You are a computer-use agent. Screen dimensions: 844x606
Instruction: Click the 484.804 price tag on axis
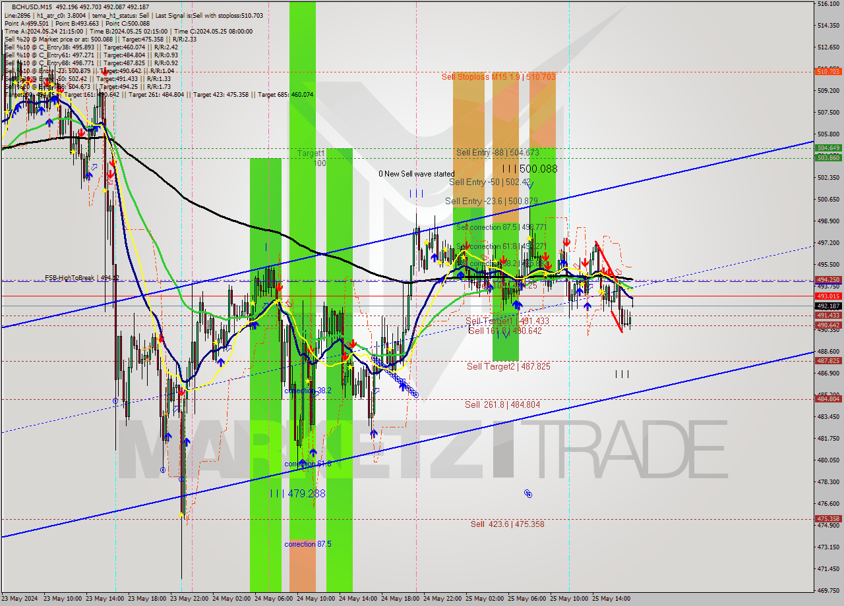pyautogui.click(x=828, y=399)
